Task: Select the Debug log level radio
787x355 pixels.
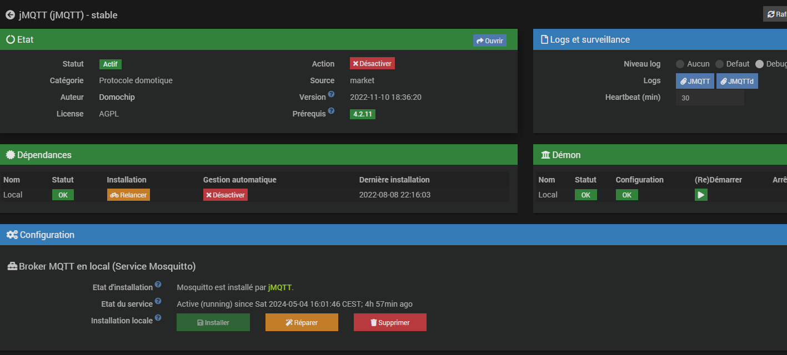Action: (759, 64)
